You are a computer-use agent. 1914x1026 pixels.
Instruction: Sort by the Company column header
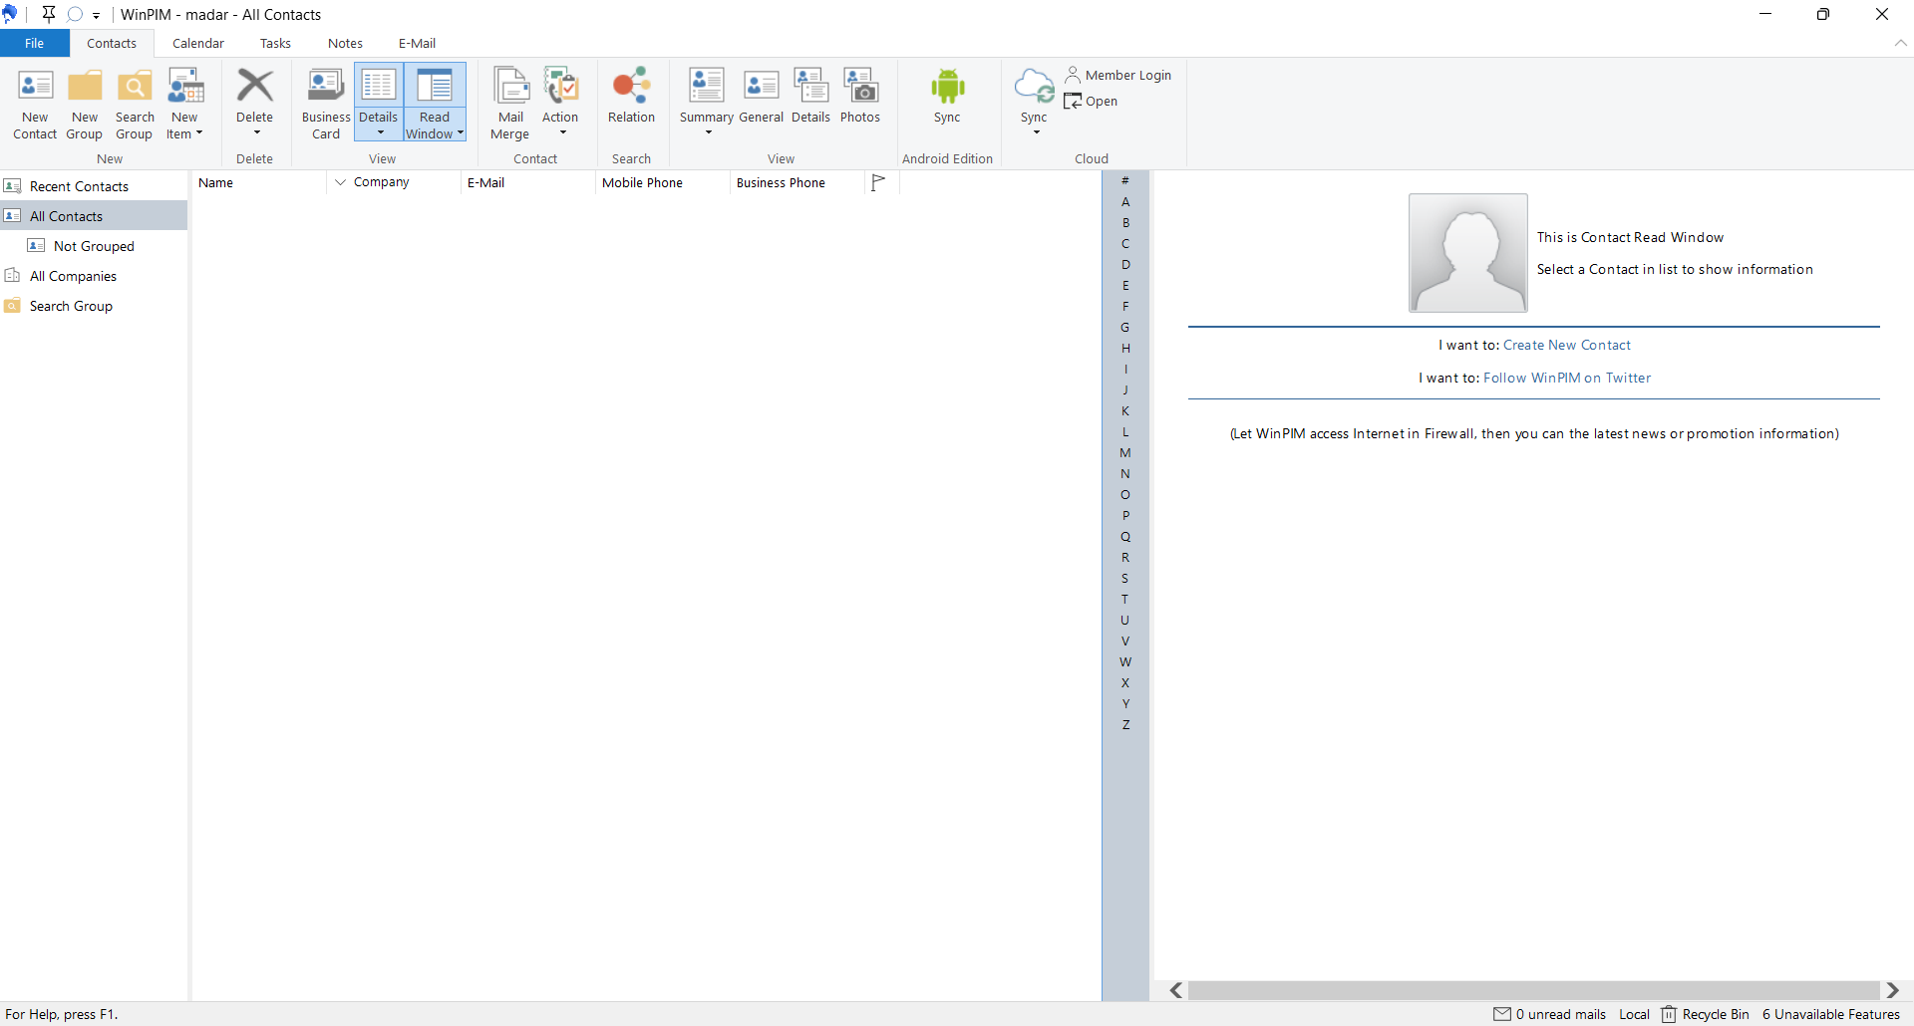tap(394, 182)
